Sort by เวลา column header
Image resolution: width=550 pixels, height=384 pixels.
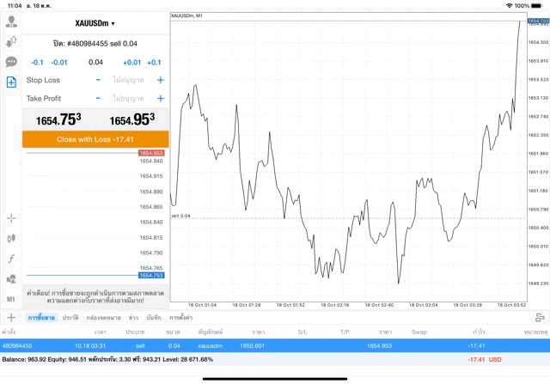pos(101,332)
